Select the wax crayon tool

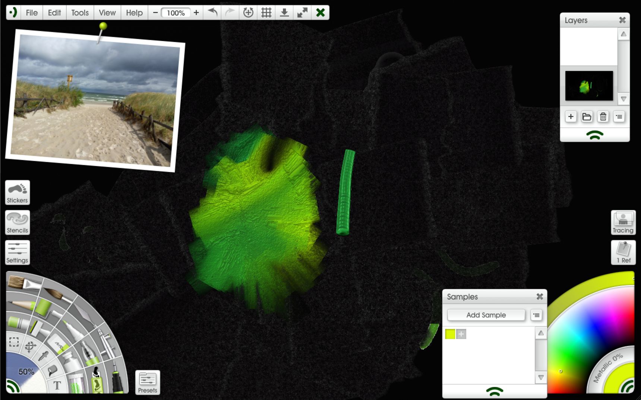coord(19,322)
